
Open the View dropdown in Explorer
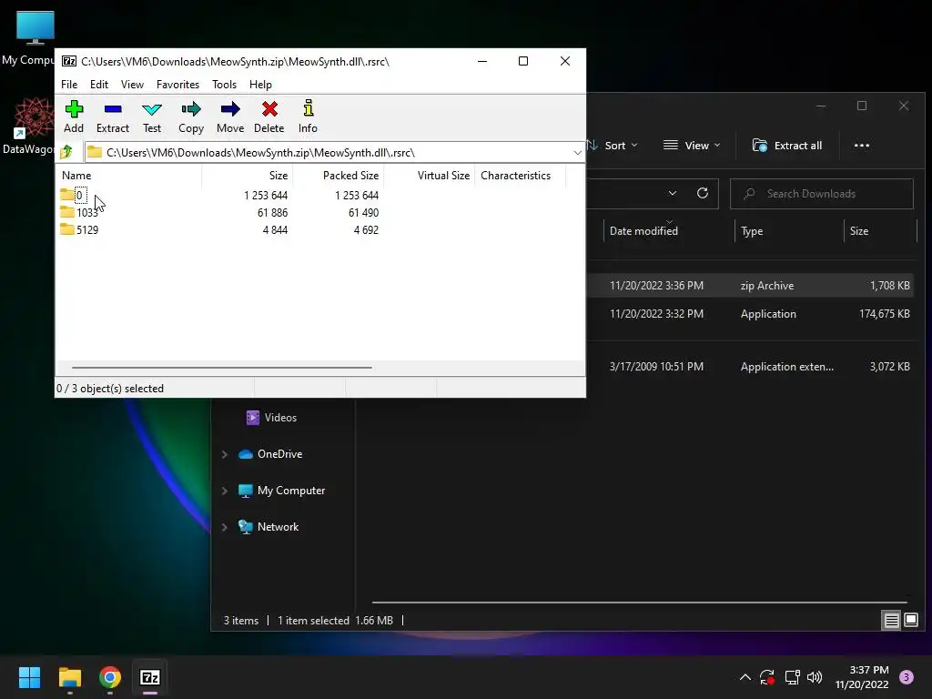[692, 146]
